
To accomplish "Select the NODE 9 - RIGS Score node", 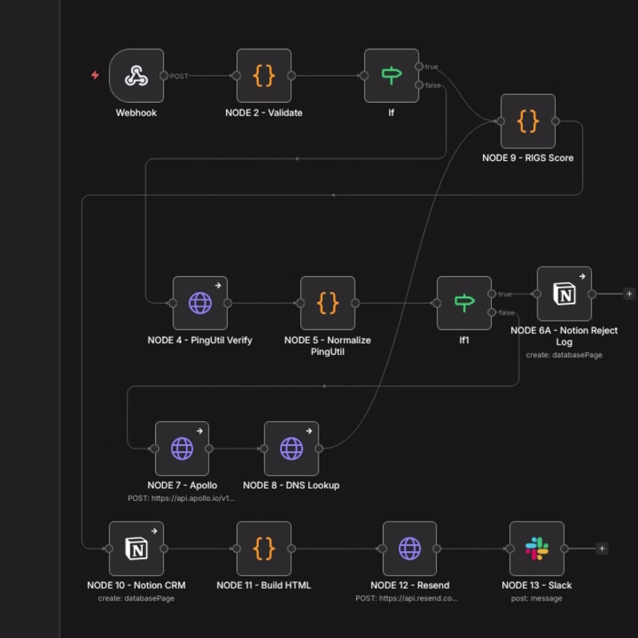I will click(528, 121).
